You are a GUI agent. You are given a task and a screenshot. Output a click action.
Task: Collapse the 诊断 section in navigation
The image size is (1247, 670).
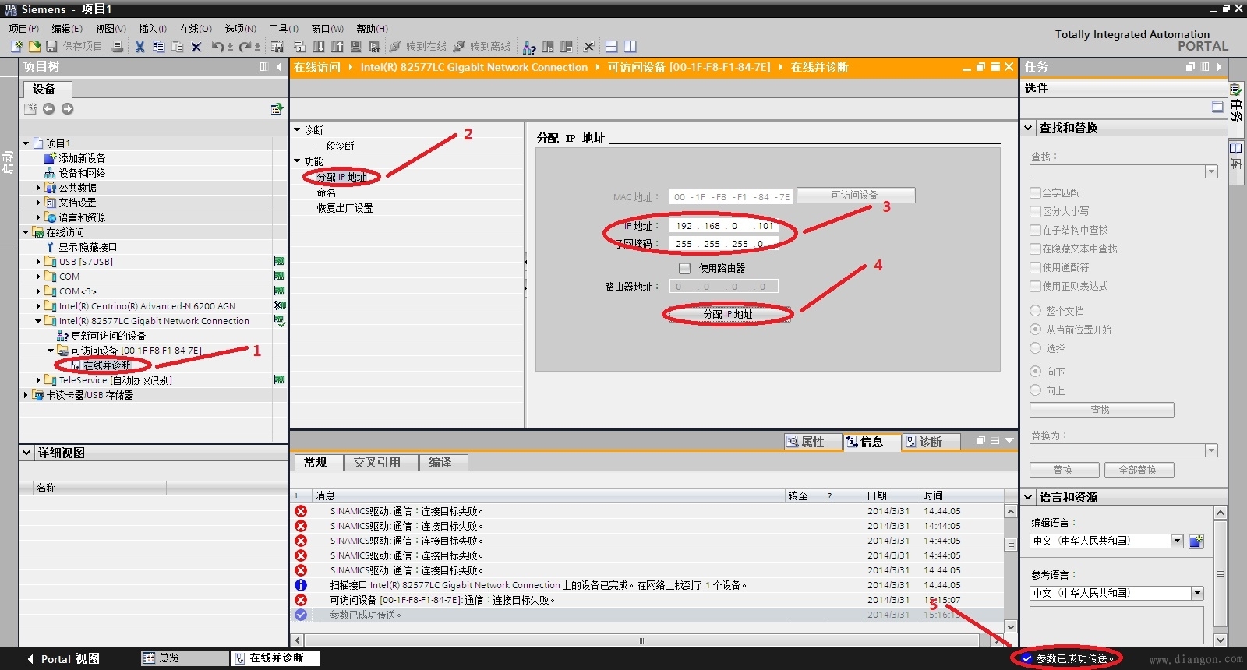click(297, 129)
